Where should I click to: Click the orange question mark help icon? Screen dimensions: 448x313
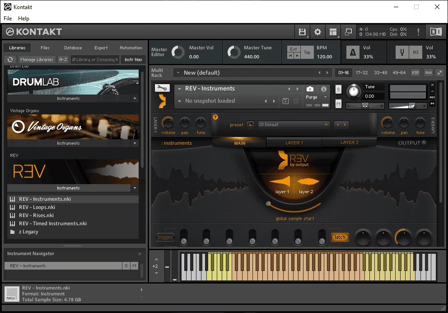pyautogui.click(x=215, y=117)
